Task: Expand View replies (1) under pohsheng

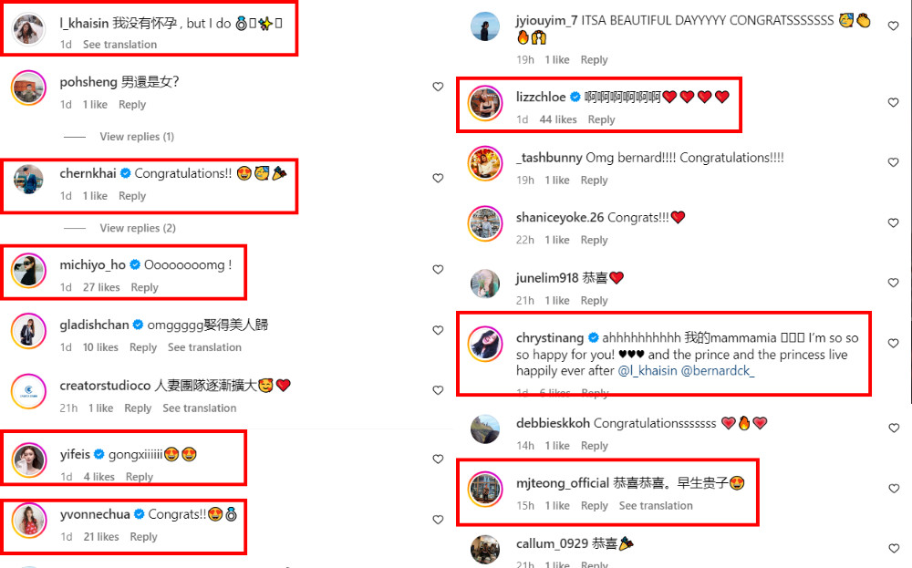Action: click(137, 137)
